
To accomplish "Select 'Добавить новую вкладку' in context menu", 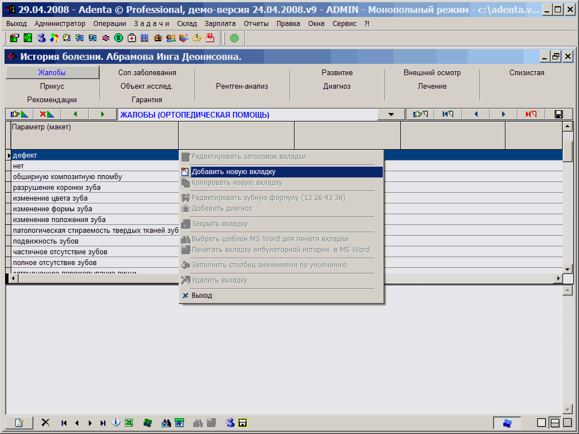I will [234, 172].
